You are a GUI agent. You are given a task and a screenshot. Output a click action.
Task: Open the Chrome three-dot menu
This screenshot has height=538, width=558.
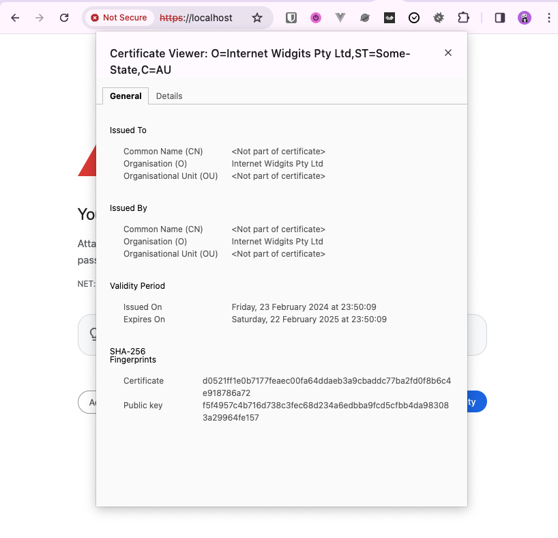(548, 18)
